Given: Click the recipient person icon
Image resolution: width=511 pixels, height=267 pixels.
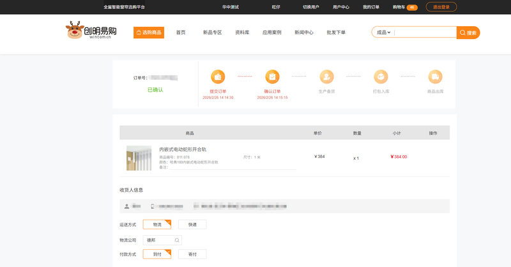Looking at the screenshot, I should click(x=126, y=206).
